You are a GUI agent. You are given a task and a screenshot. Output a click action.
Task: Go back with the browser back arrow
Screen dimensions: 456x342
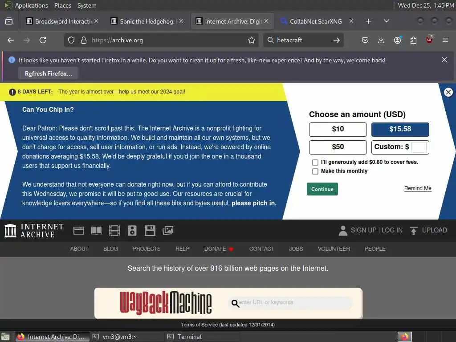pyautogui.click(x=11, y=40)
